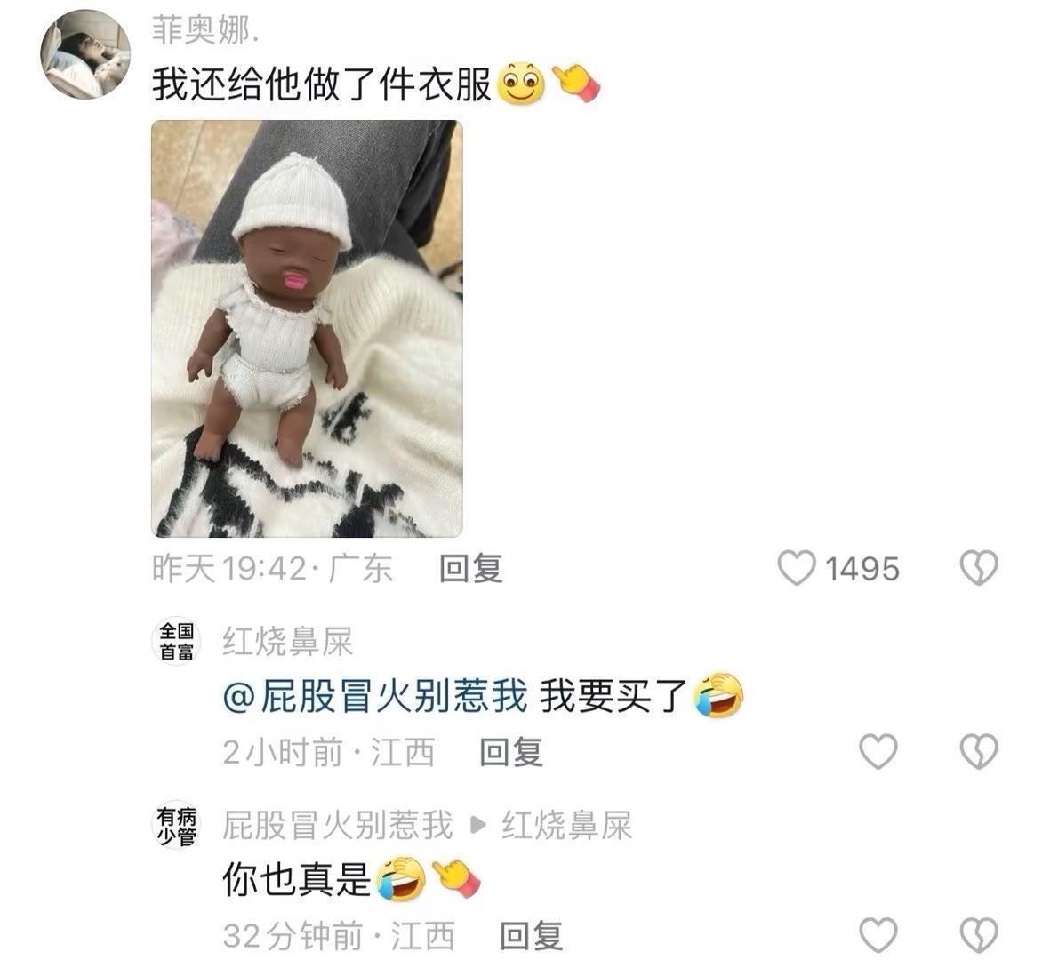
Task: Reply to 菲奥娜's comment from 广东
Action: point(470,569)
